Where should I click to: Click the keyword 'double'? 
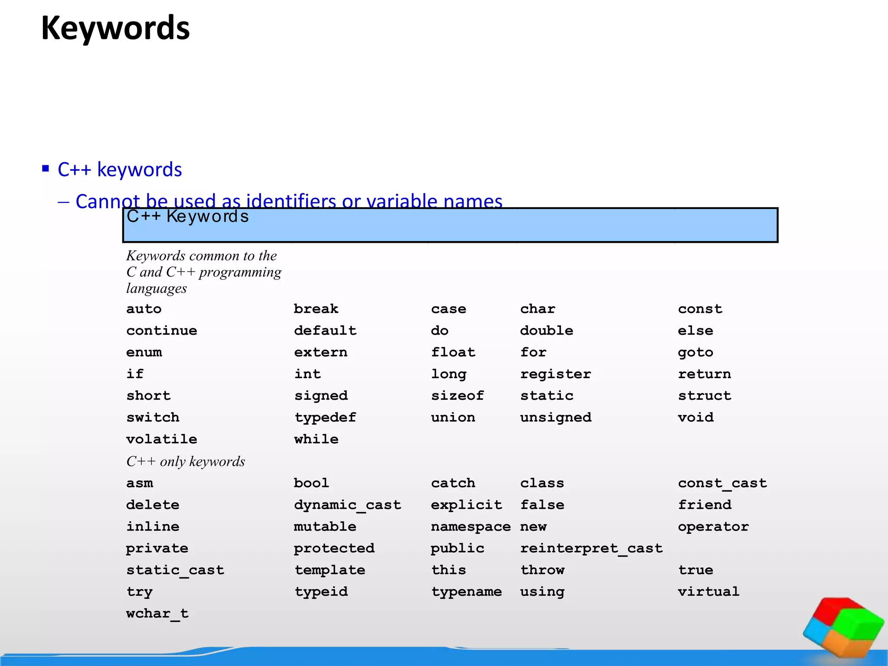(x=547, y=330)
